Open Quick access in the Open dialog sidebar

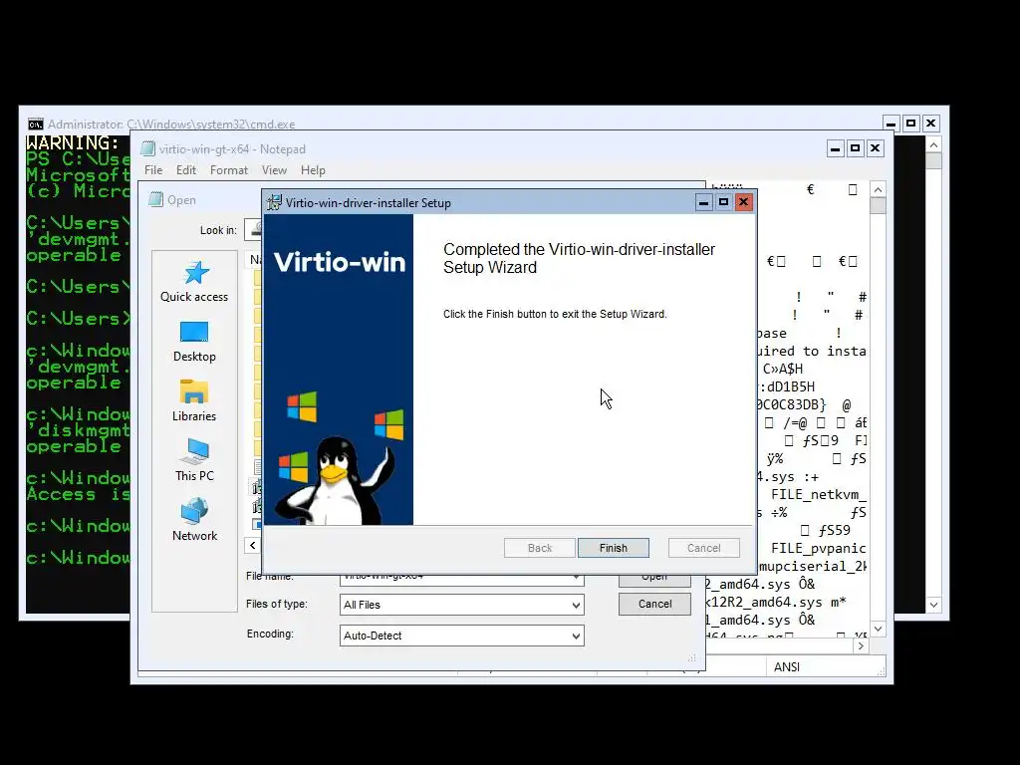[194, 282]
